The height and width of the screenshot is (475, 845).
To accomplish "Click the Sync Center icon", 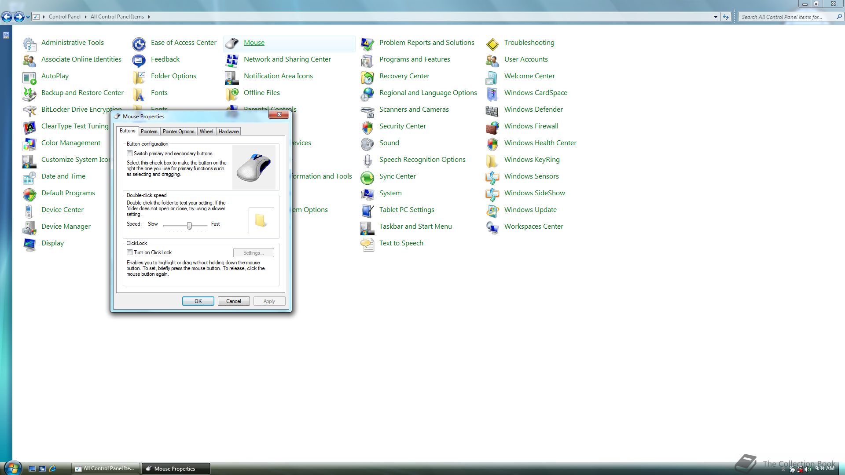I will pyautogui.click(x=367, y=177).
